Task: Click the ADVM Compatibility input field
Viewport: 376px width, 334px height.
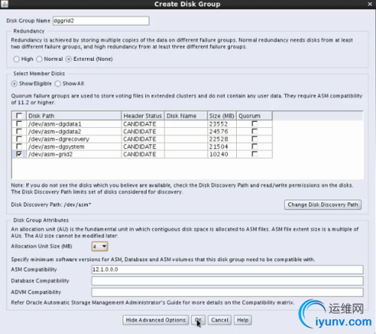Action: (x=227, y=292)
